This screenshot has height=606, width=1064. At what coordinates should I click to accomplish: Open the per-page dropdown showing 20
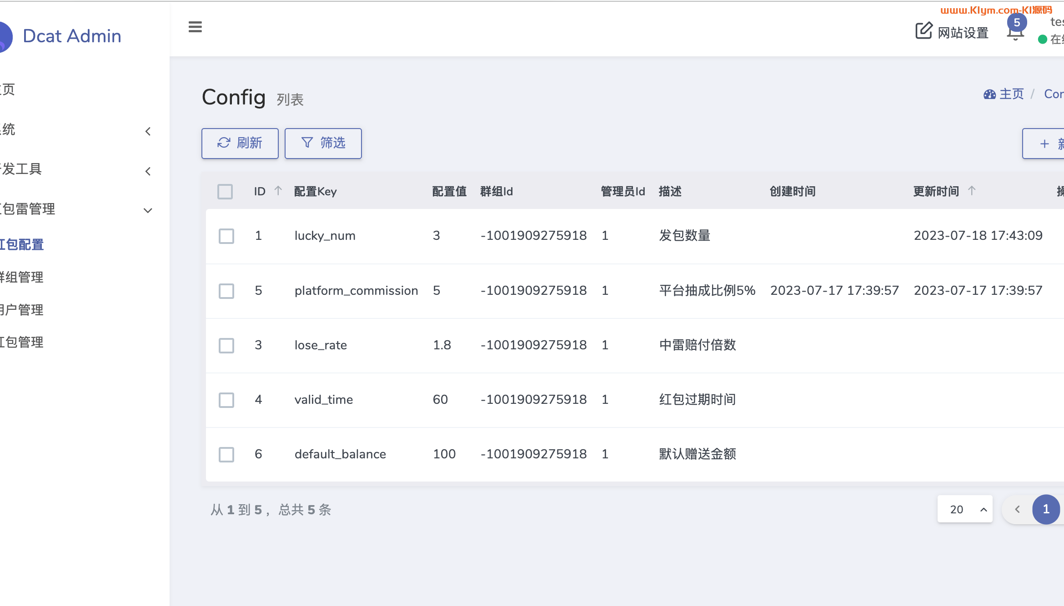click(965, 509)
